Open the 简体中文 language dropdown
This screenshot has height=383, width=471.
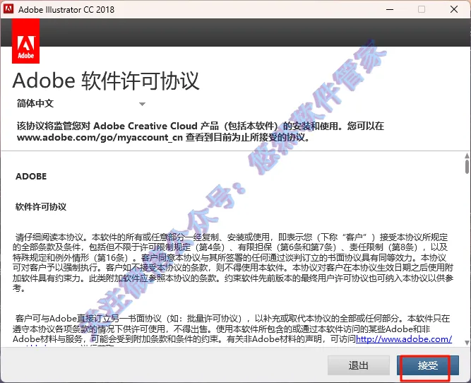pos(81,104)
